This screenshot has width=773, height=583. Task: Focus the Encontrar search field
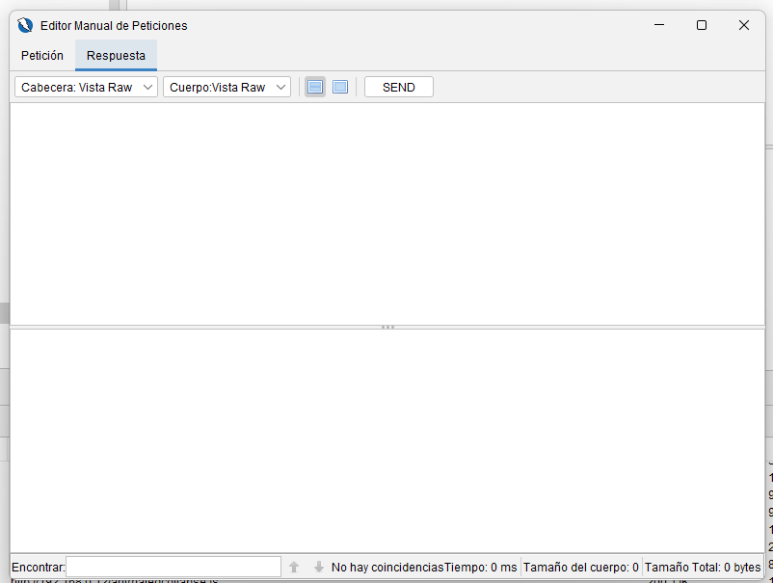point(173,568)
